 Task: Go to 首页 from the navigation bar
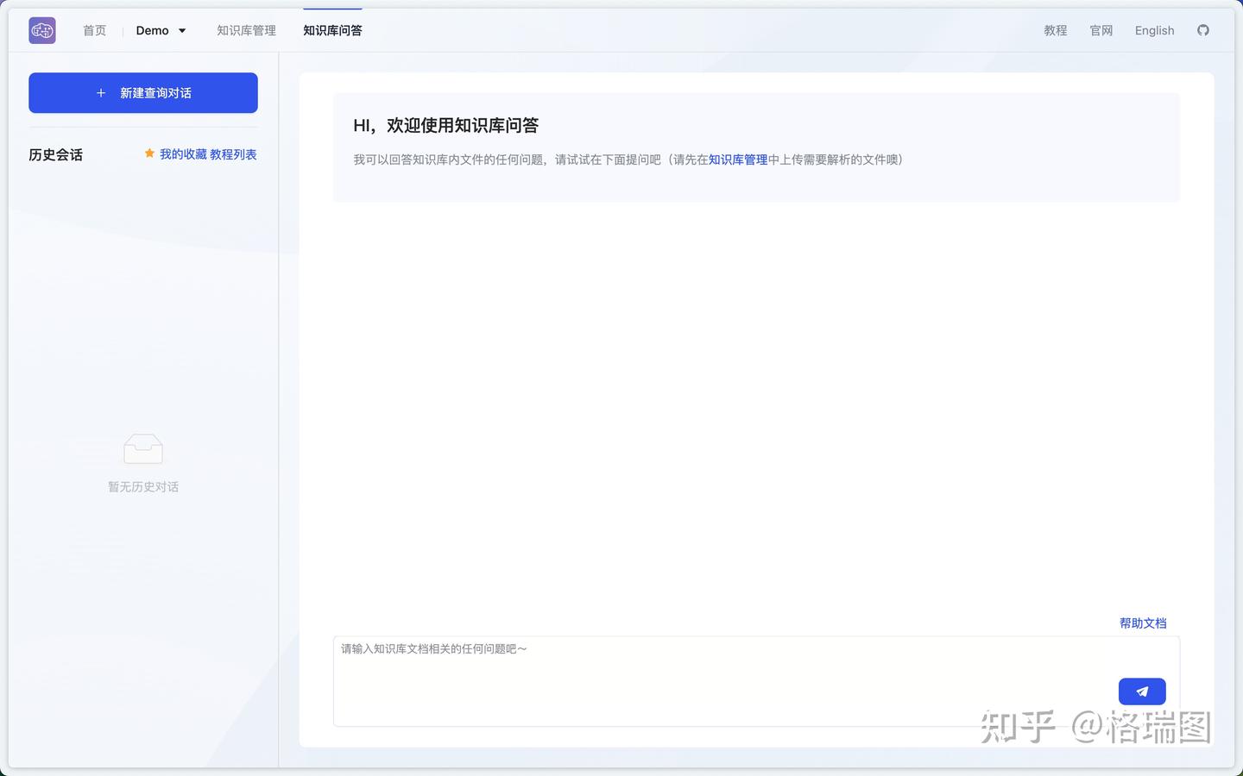point(94,30)
